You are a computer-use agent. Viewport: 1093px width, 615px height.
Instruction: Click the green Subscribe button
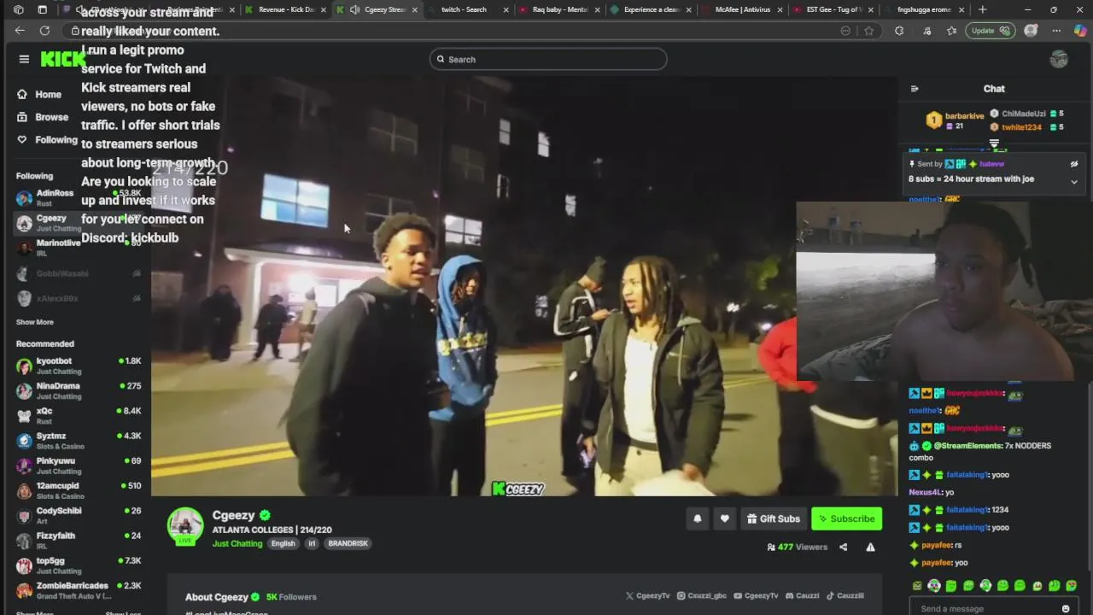point(846,518)
